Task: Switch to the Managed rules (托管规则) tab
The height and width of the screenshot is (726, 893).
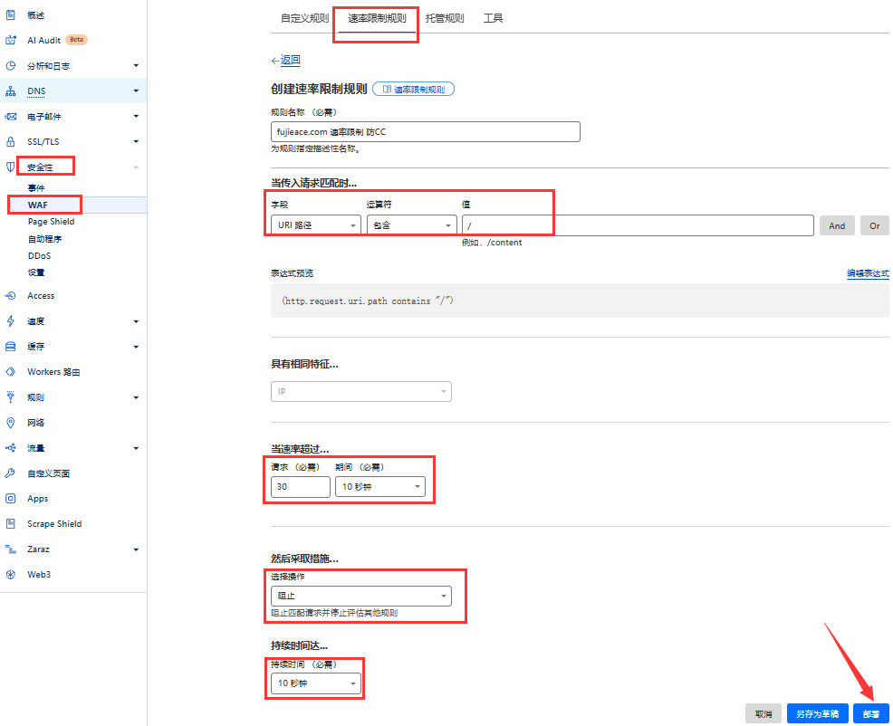Action: (444, 18)
